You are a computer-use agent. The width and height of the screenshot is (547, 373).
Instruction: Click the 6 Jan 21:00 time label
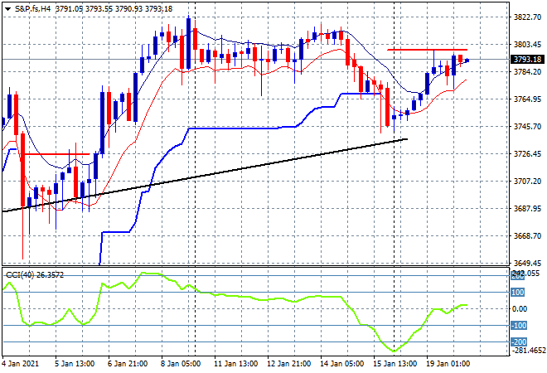(128, 364)
